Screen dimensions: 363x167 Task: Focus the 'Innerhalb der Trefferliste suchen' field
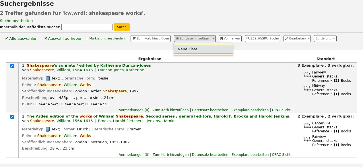coord(87,27)
